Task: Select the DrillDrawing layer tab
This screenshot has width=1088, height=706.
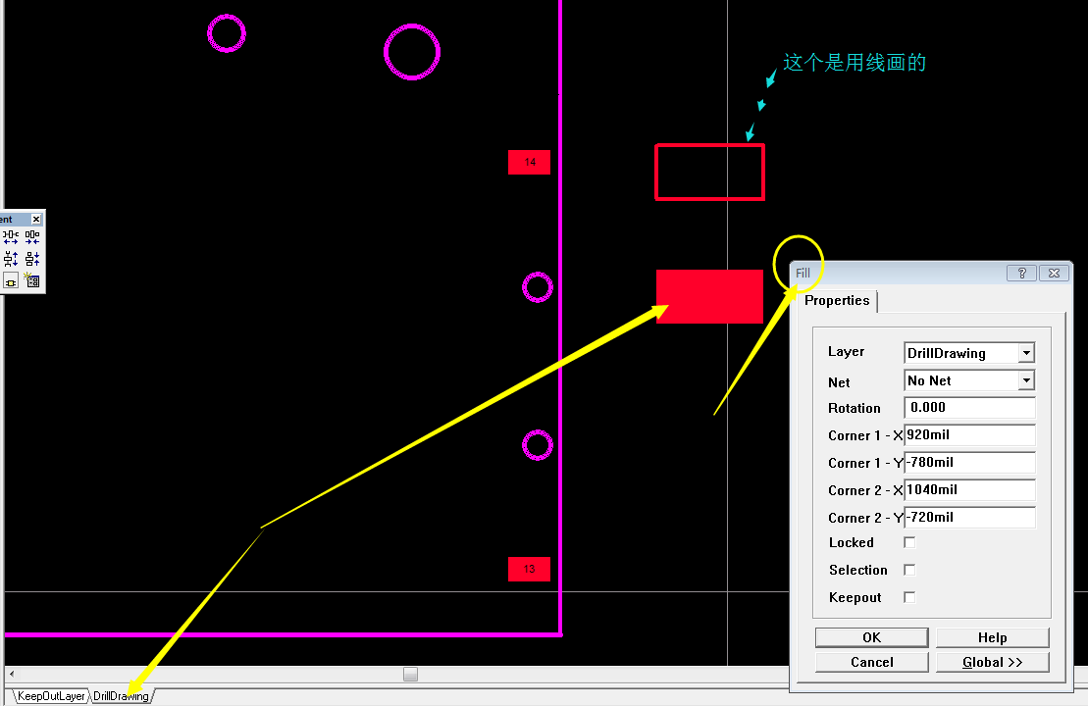Action: pyautogui.click(x=121, y=696)
